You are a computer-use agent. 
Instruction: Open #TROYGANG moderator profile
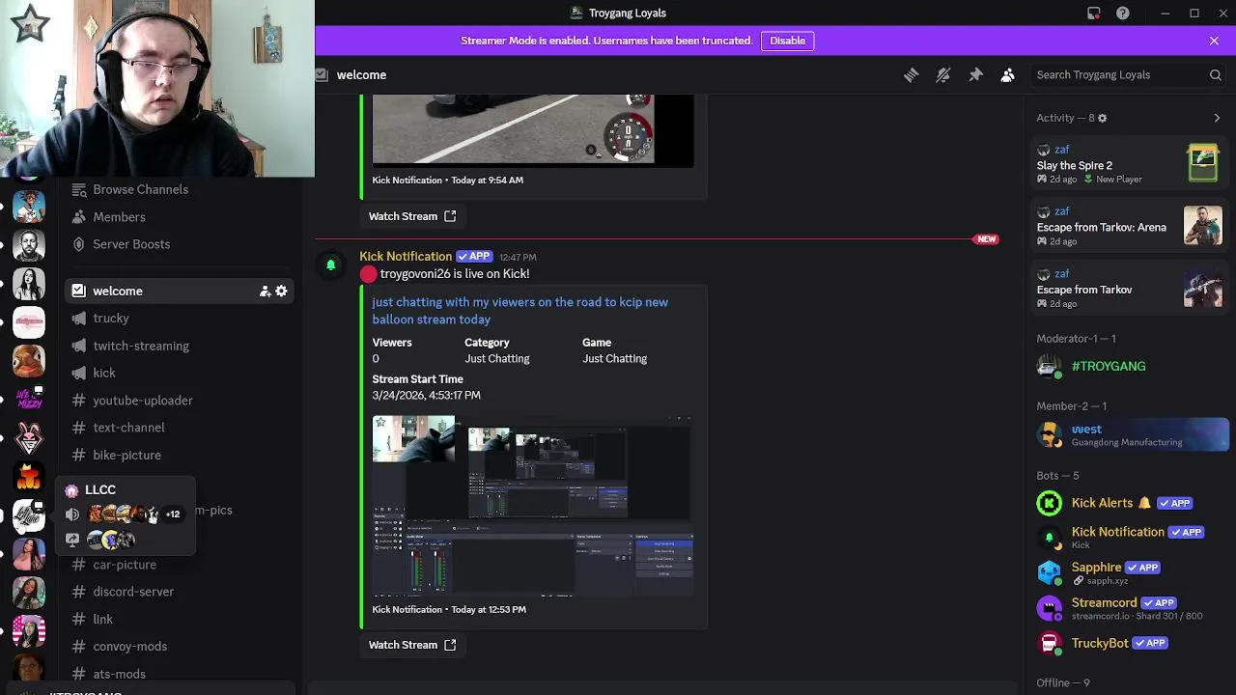pyautogui.click(x=1128, y=366)
